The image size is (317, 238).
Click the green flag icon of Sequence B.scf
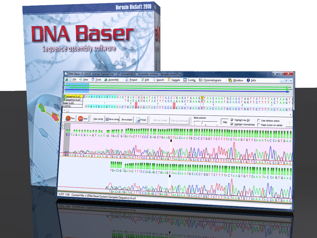tap(64, 96)
